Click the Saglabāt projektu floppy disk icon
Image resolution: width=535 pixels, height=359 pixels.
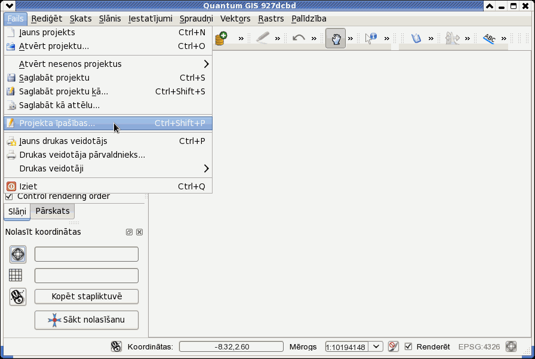pos(11,78)
